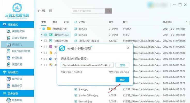Uncheck the icon.co I:\GHO row checkbox
Viewport: 190px width, 103px height.
pos(76,29)
